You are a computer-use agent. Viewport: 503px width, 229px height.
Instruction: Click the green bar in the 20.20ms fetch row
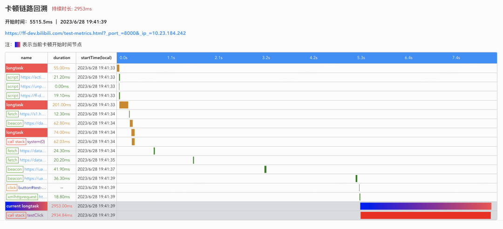pos(193,160)
